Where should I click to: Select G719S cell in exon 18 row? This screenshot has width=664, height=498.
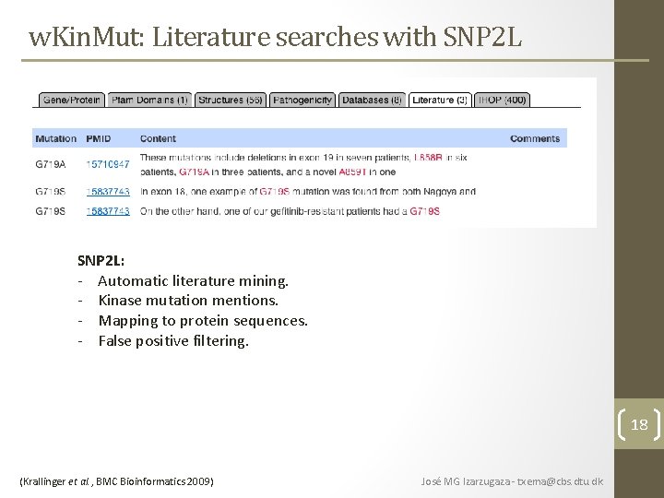51,192
